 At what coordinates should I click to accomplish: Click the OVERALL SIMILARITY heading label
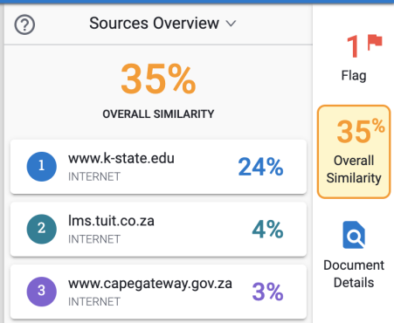(x=158, y=113)
